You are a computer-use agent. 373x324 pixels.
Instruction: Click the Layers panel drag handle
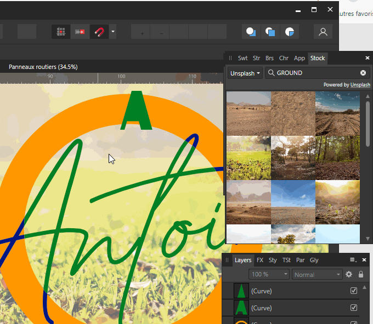(x=227, y=260)
